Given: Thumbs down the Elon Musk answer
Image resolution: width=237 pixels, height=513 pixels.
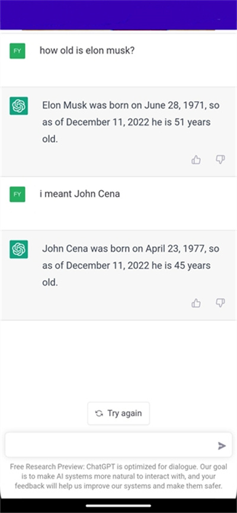Looking at the screenshot, I should (220, 160).
